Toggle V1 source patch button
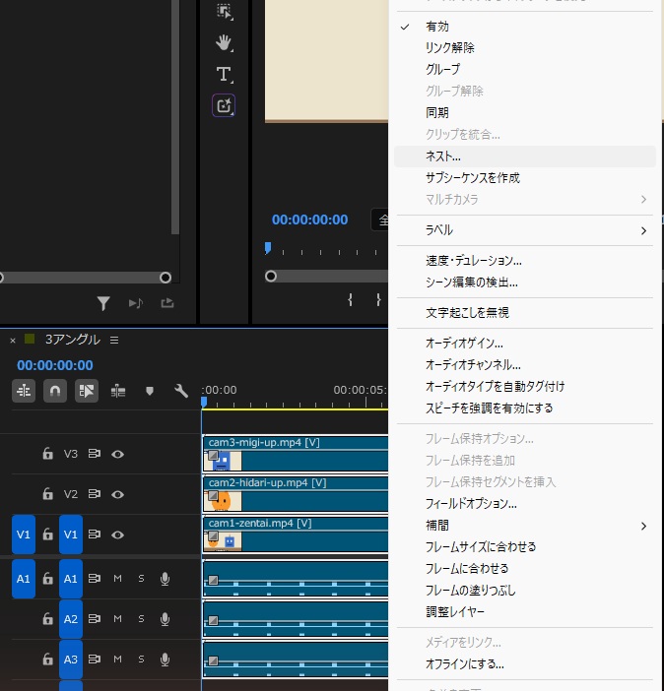664x691 pixels. coord(24,534)
